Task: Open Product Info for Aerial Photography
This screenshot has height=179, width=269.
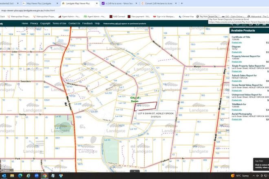Action: (x=236, y=120)
